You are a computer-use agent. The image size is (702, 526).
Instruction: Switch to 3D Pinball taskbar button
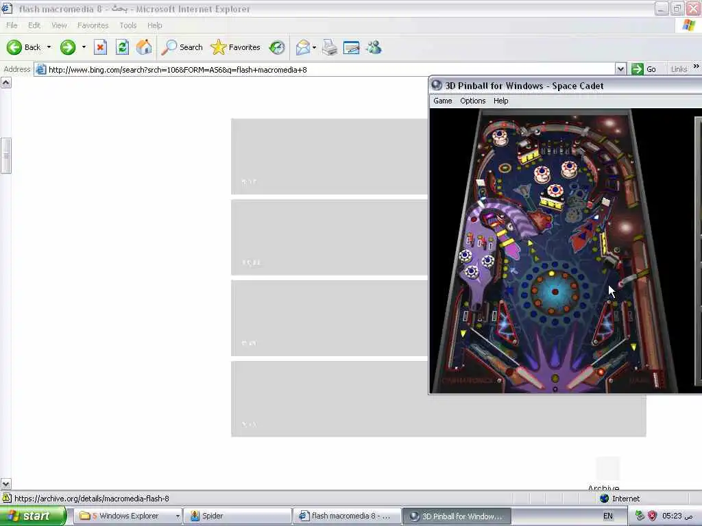tap(457, 516)
